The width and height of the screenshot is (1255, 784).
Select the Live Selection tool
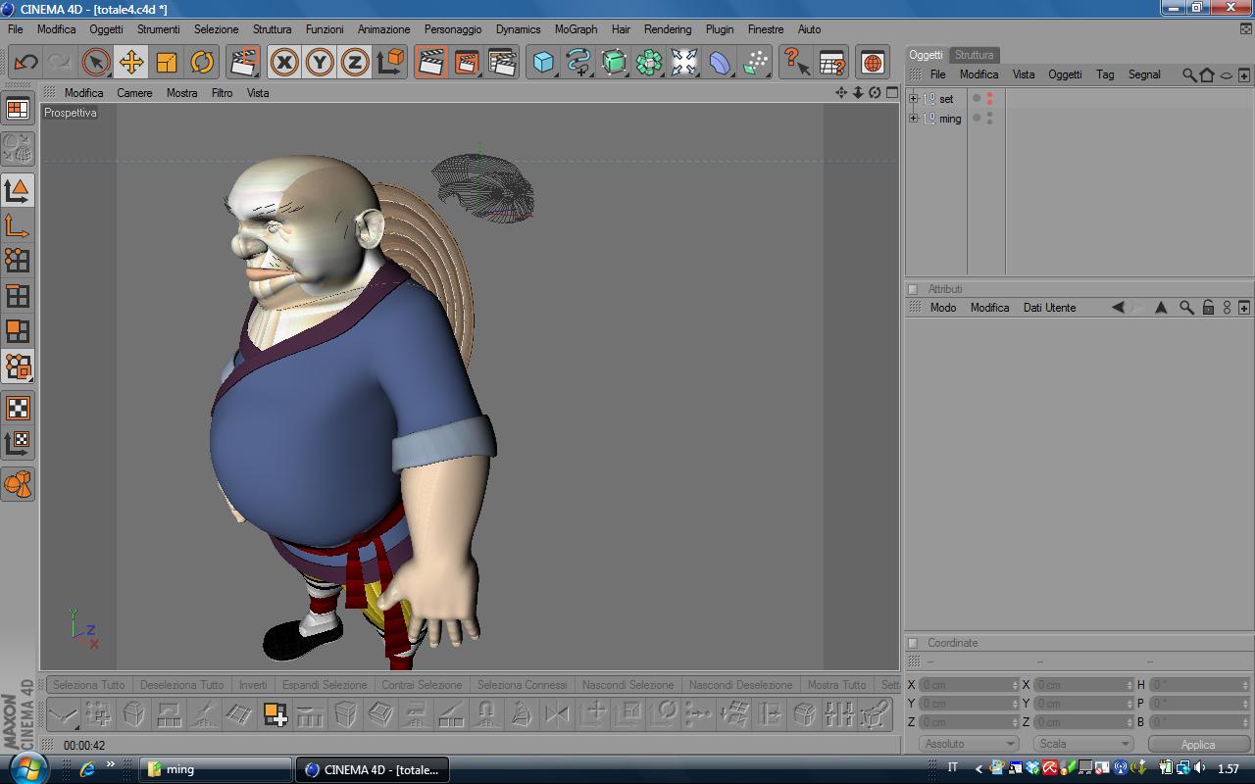(x=96, y=63)
